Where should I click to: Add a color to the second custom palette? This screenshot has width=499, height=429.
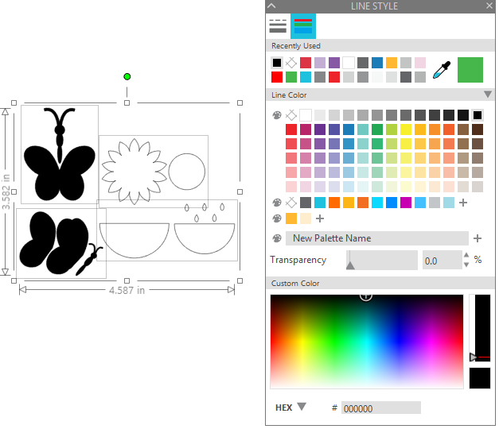click(x=463, y=203)
